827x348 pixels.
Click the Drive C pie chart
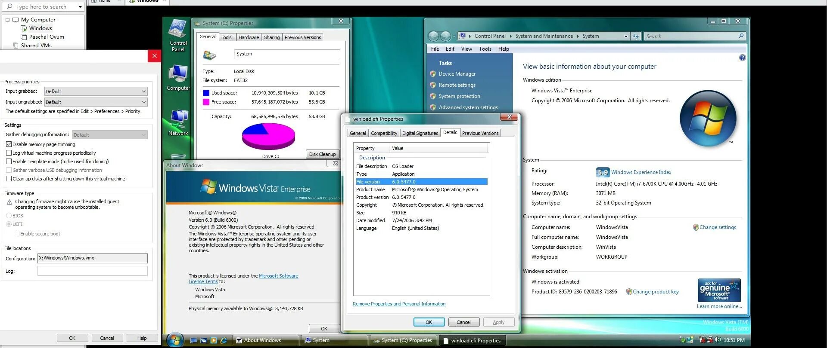coord(268,136)
